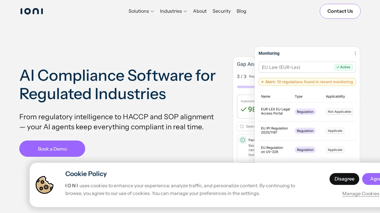Click the IONI logo
Screen dimensions: 380x213
pyautogui.click(x=31, y=11)
